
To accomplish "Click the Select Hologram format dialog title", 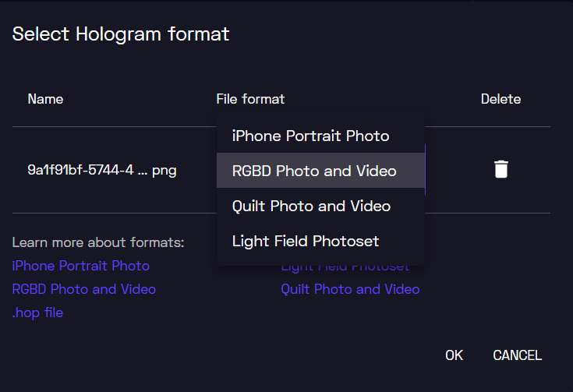I will coord(121,34).
